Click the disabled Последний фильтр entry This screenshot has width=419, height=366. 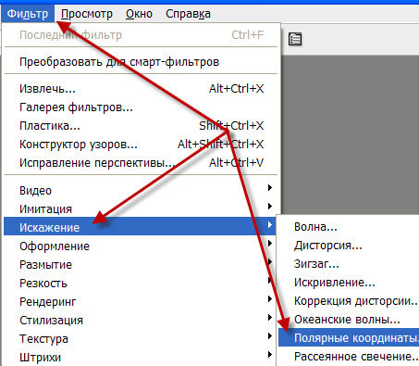tap(142, 35)
